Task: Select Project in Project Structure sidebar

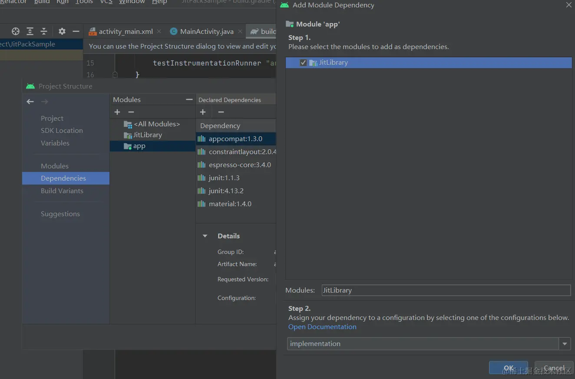Action: coord(52,118)
